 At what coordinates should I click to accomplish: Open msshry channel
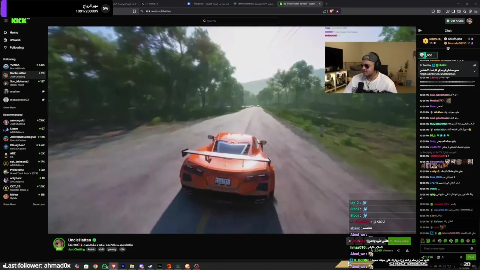pyautogui.click(x=24, y=91)
